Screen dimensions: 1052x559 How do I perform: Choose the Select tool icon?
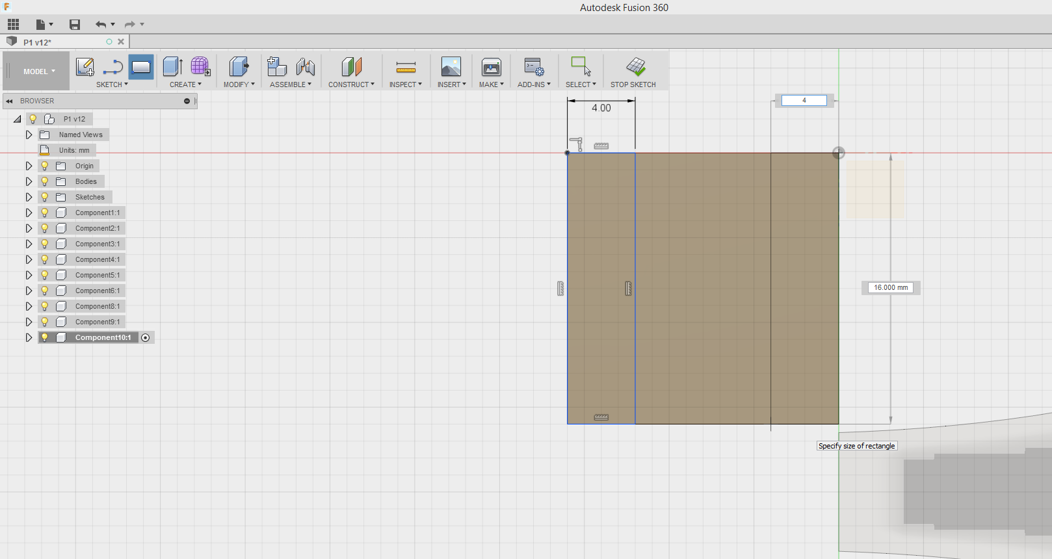581,66
